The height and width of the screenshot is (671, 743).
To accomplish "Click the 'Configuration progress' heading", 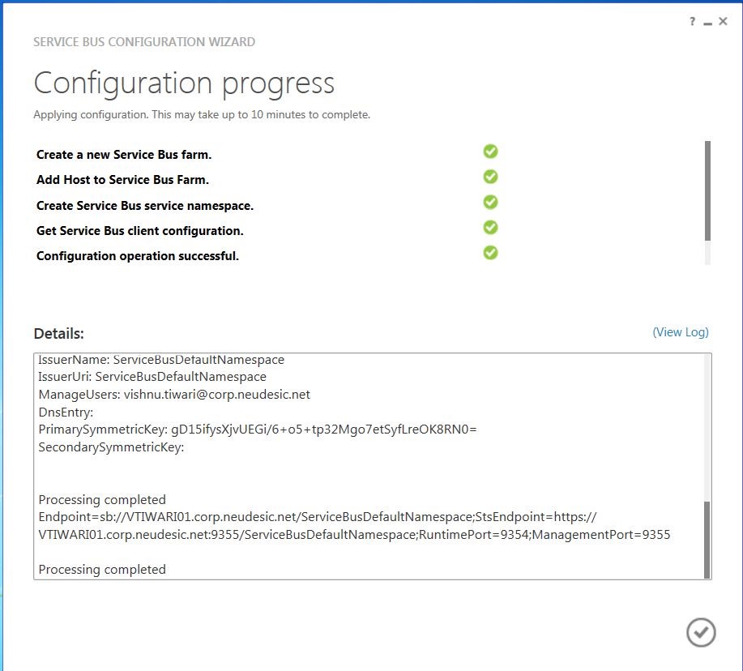I will click(184, 84).
